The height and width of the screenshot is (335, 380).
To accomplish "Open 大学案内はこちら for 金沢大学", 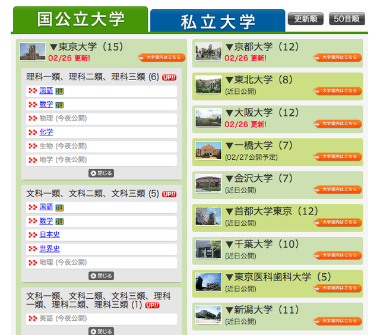I will pyautogui.click(x=338, y=189).
